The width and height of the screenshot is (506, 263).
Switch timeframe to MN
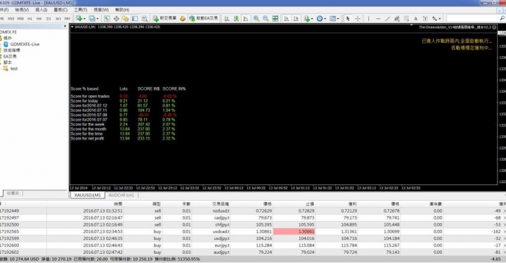tap(67, 19)
